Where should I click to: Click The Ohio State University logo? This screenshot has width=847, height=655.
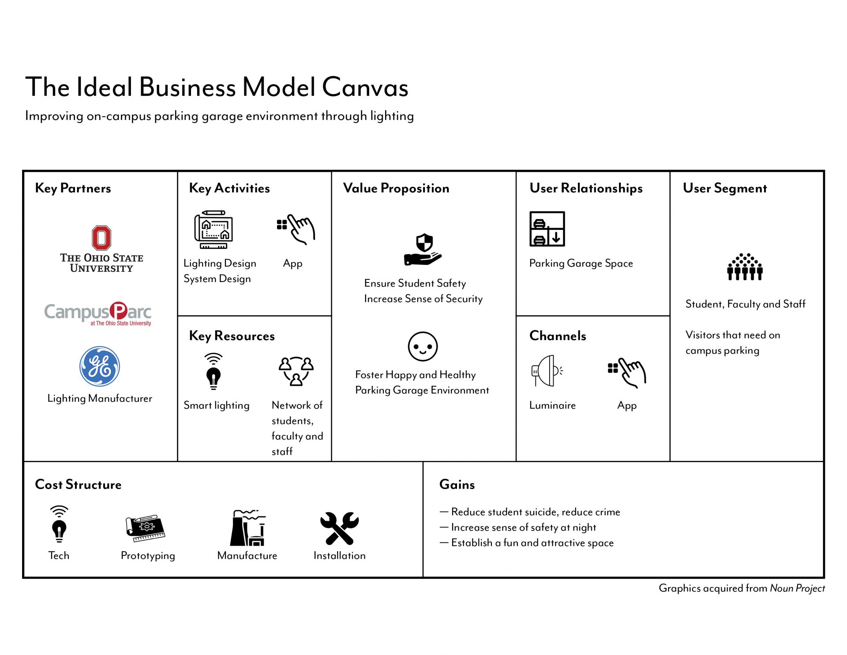(98, 234)
